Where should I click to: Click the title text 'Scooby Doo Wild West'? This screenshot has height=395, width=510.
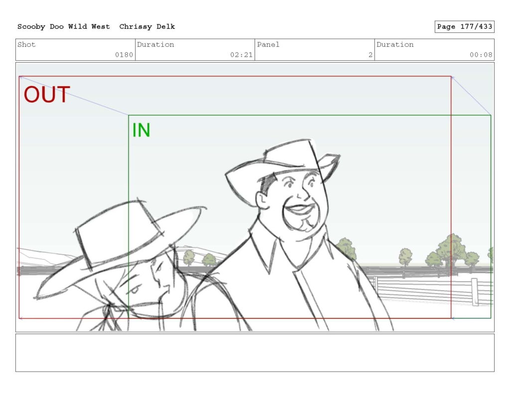coord(63,27)
